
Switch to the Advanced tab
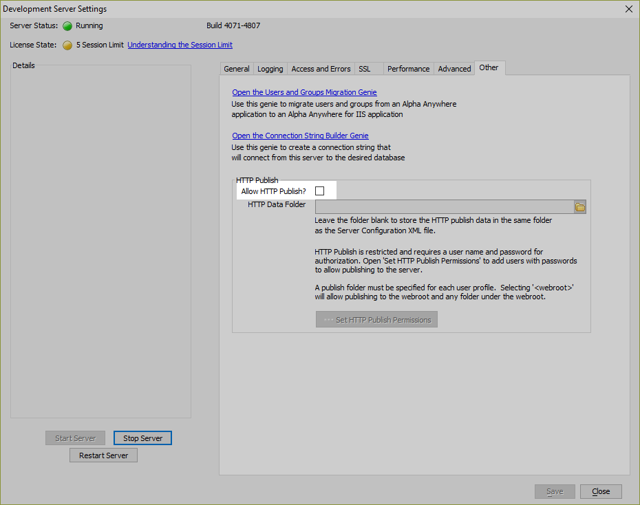(454, 69)
